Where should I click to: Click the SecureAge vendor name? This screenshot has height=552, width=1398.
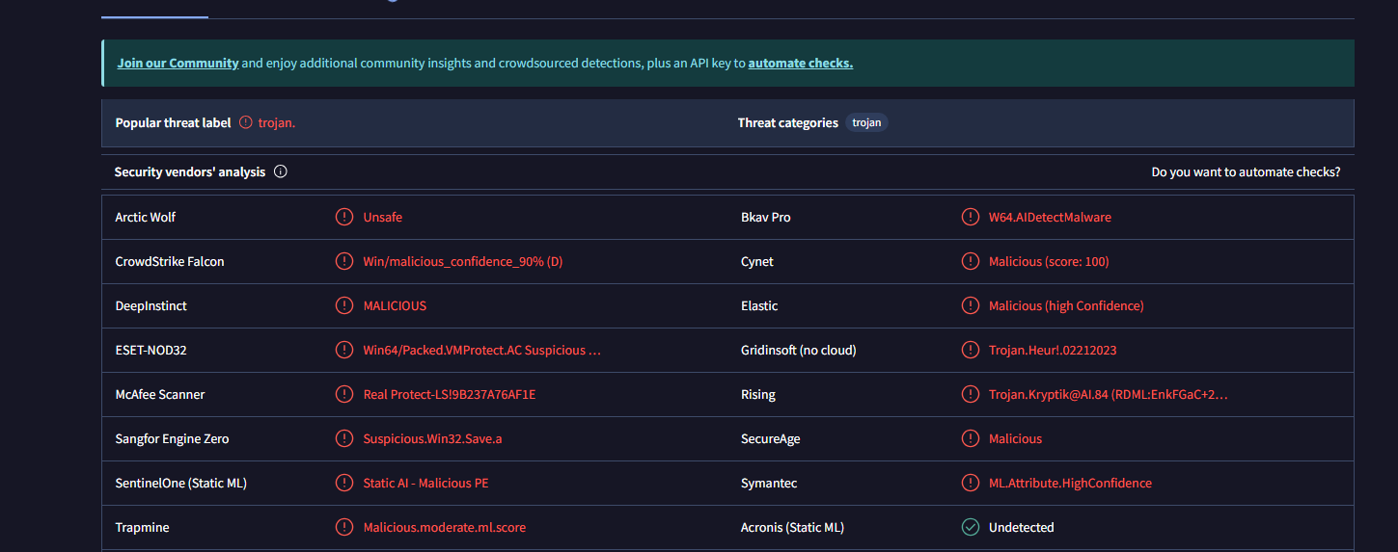coord(771,438)
